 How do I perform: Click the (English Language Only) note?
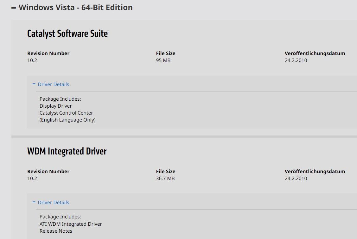click(x=67, y=120)
